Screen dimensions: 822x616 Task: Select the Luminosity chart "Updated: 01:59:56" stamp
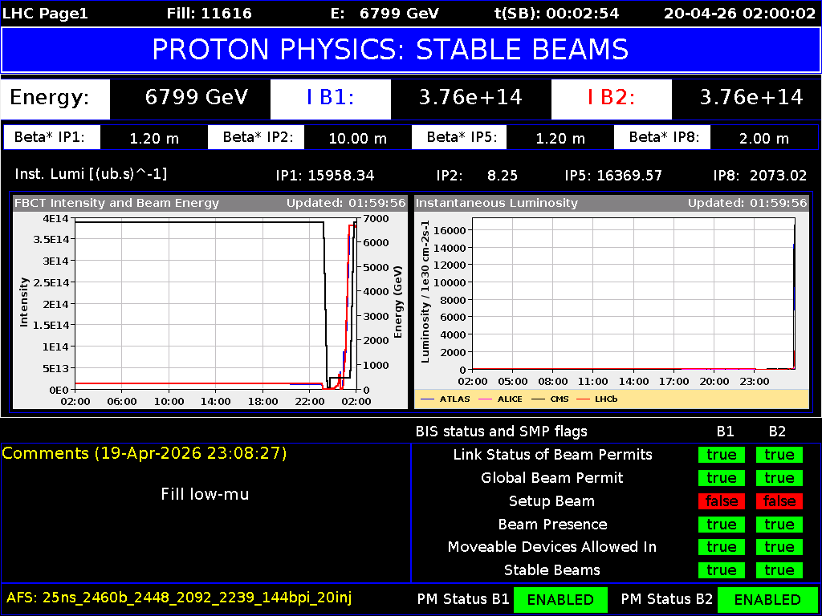pos(747,203)
